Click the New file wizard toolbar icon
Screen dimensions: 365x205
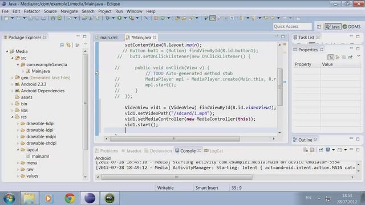coord(6,18)
